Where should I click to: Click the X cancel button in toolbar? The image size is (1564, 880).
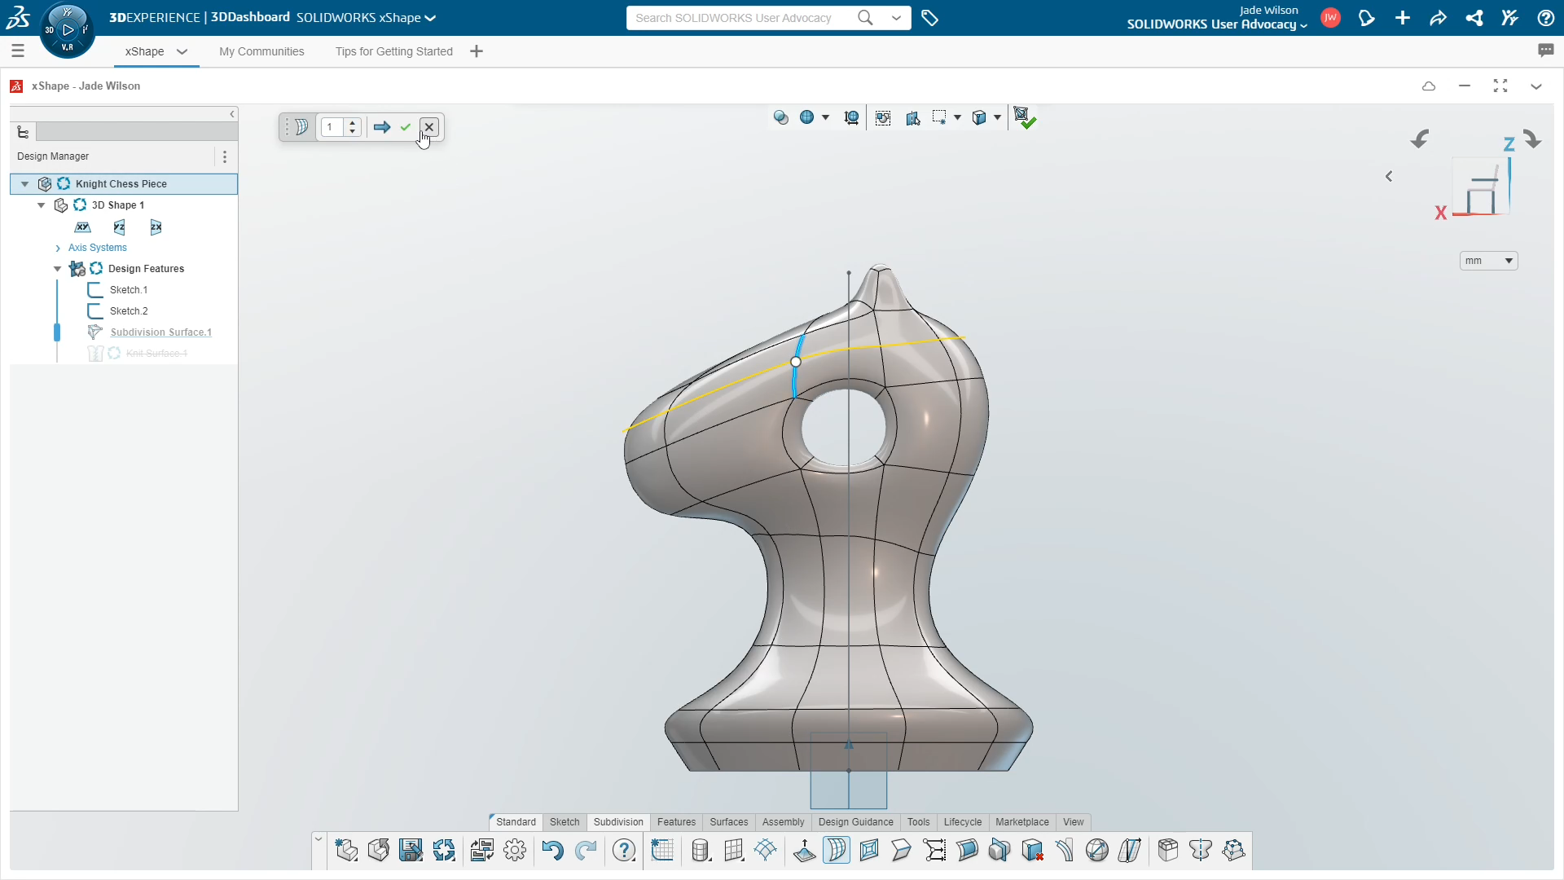coord(428,127)
